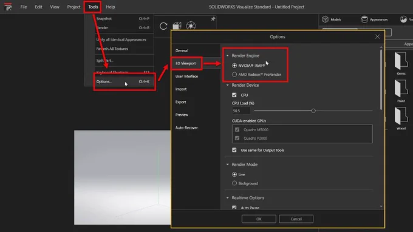Open the Project menu
Screen dimensions: 413x232
pos(73,7)
